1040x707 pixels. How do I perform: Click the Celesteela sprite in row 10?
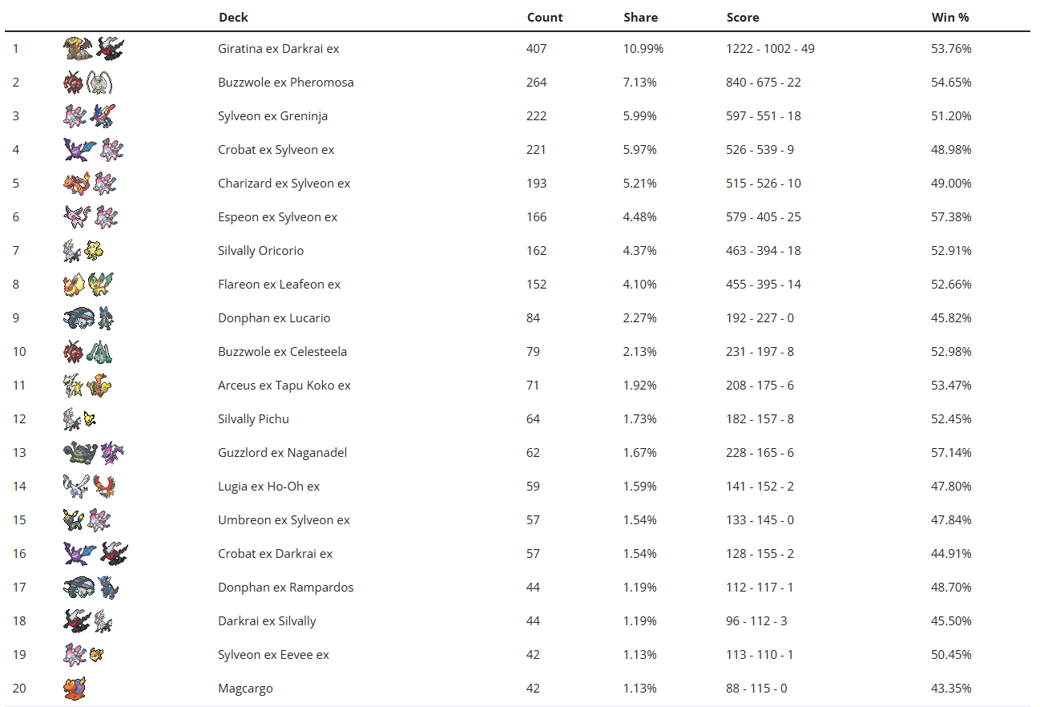point(99,352)
